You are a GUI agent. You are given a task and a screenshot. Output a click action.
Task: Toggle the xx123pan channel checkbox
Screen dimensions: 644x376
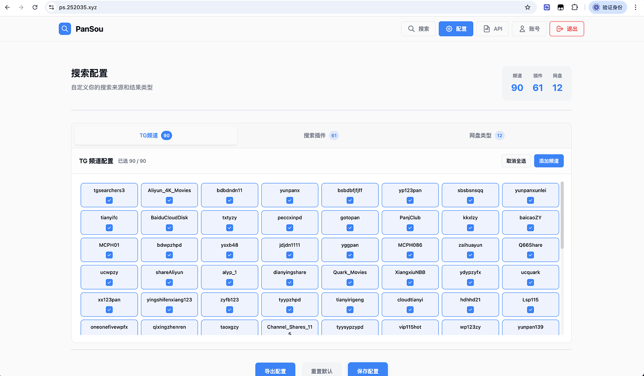(109, 309)
